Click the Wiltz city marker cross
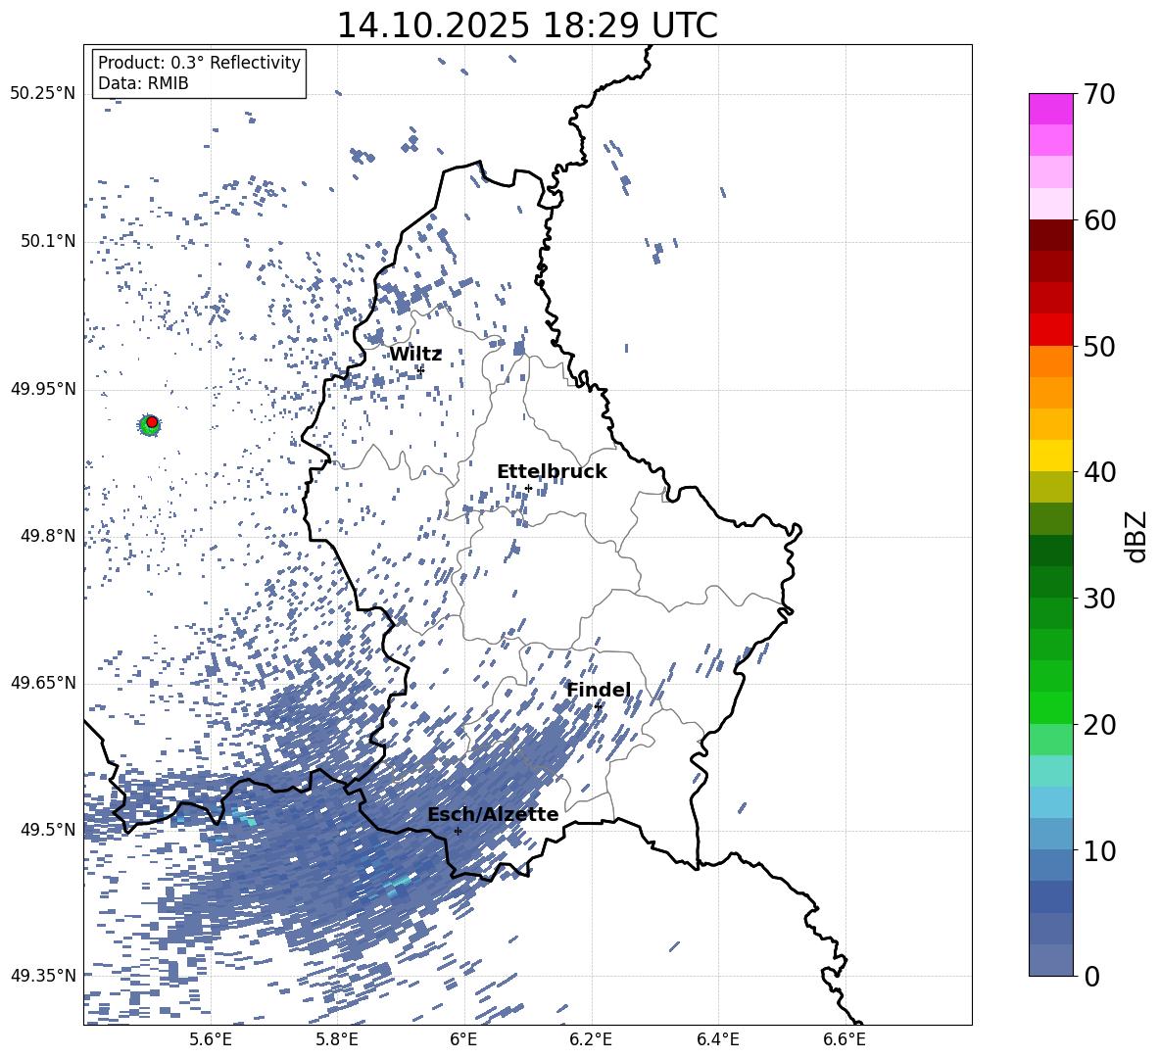Screen dimensions: 1160x1059 pos(420,370)
